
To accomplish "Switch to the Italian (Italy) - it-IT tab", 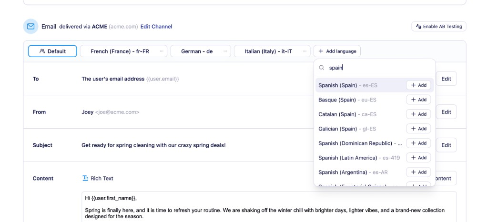I will coord(272,51).
